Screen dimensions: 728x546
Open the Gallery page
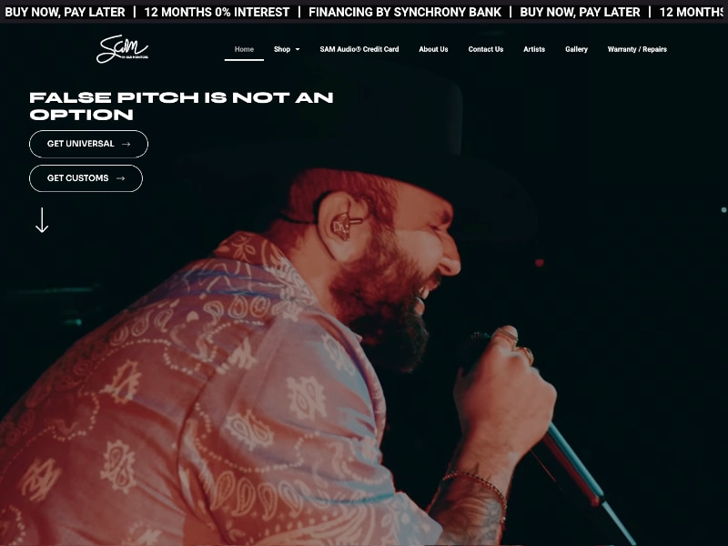coord(576,49)
